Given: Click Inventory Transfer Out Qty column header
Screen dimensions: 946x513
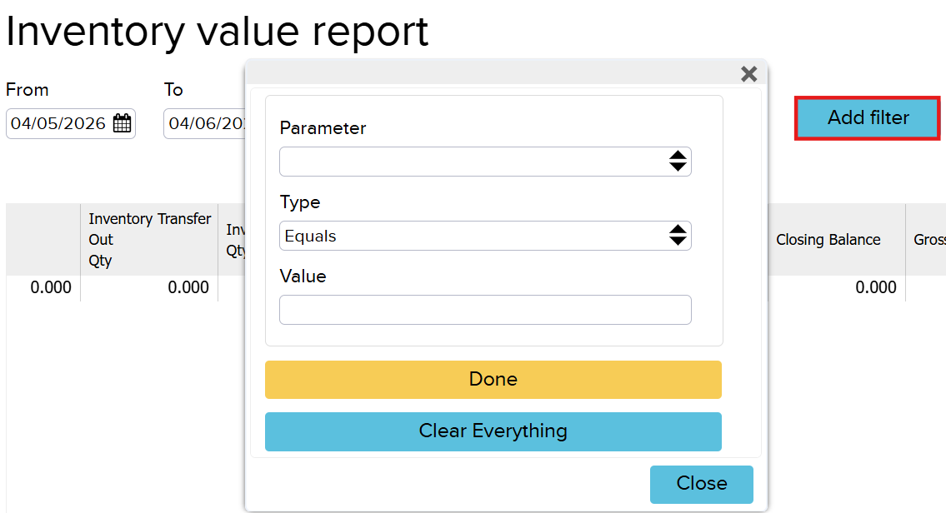Looking at the screenshot, I should point(149,240).
